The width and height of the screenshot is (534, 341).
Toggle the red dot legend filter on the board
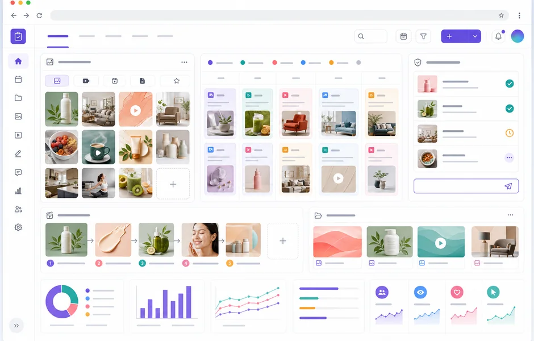click(274, 63)
